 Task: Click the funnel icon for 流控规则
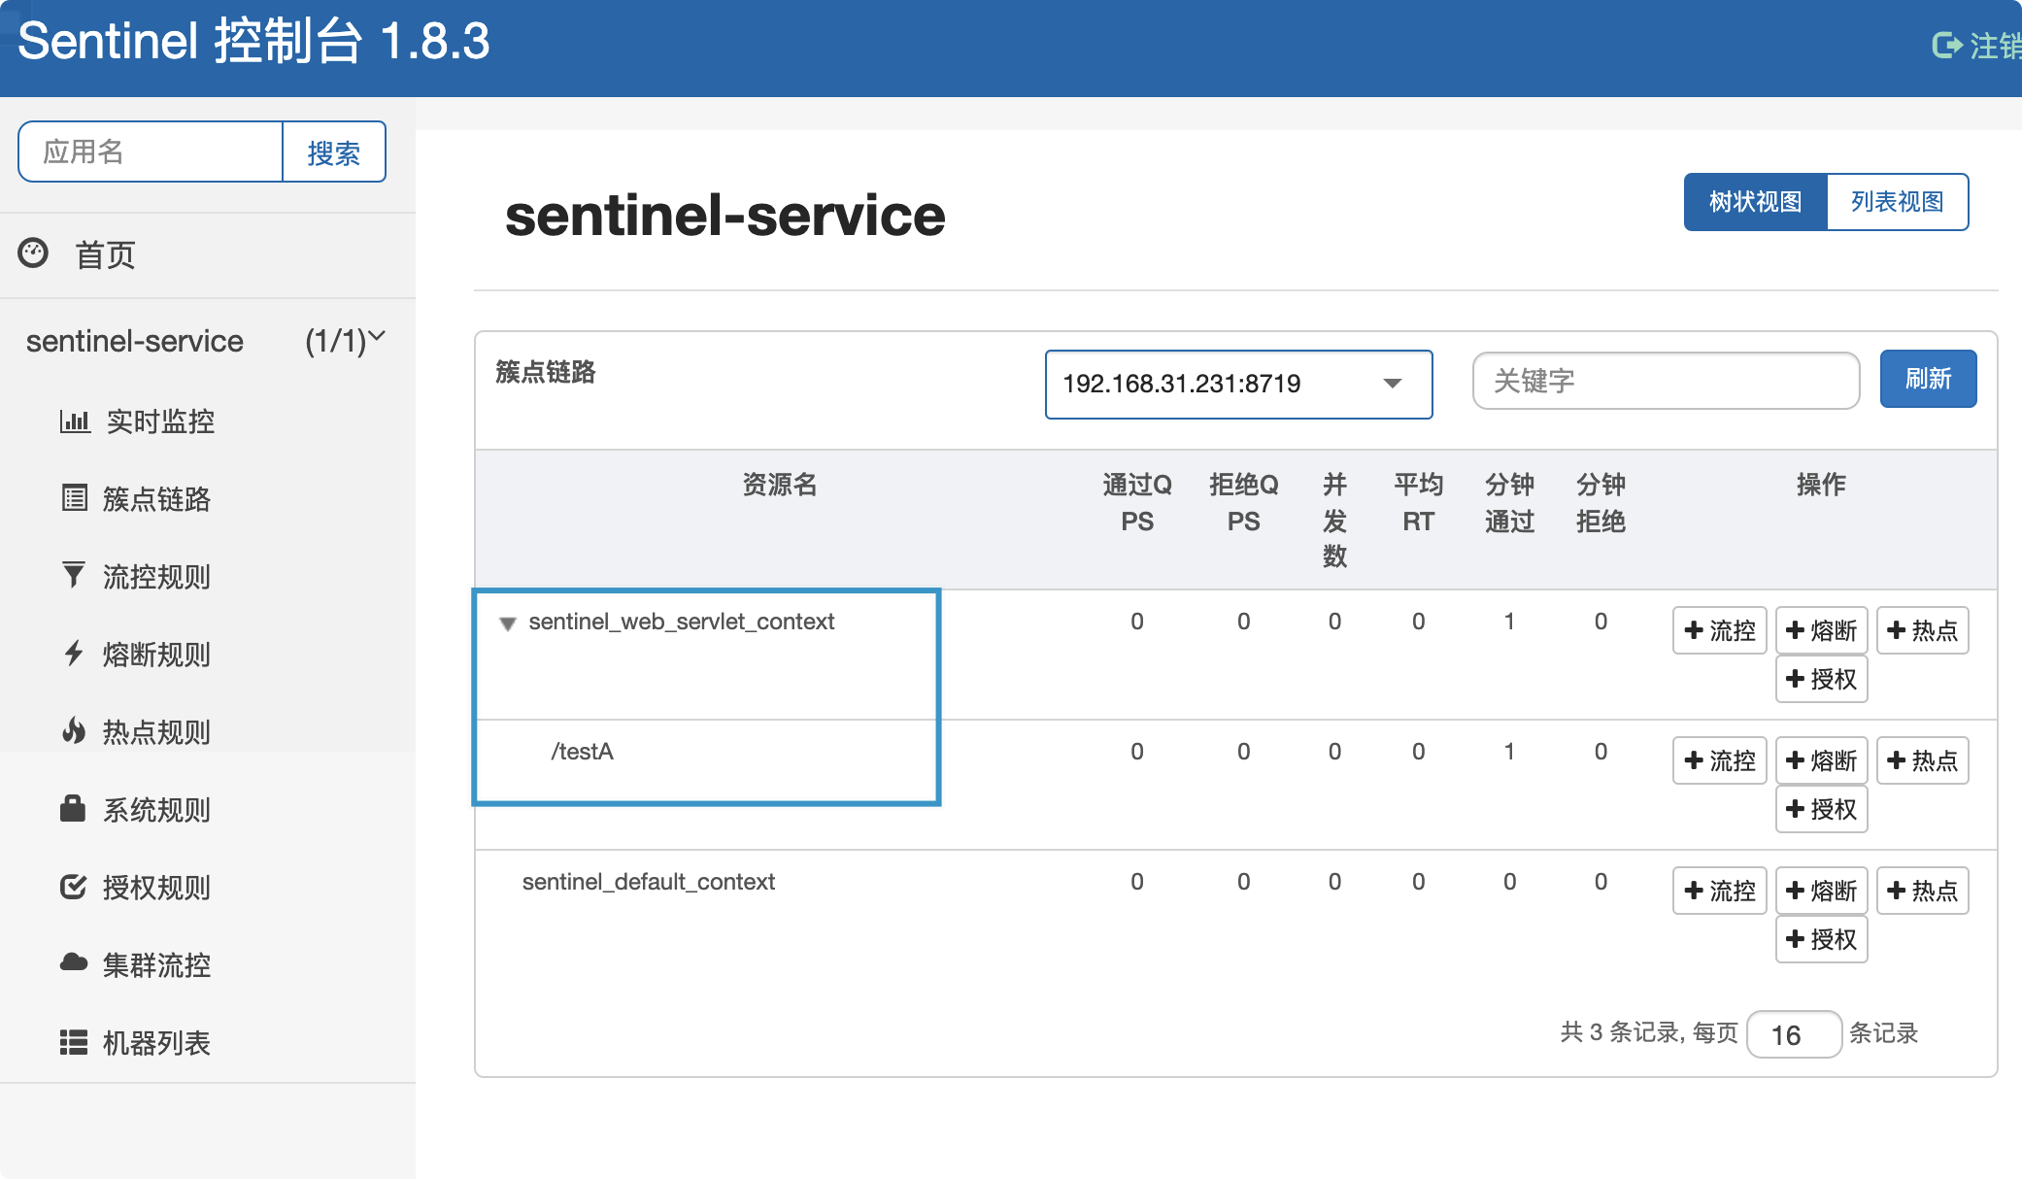pyautogui.click(x=73, y=575)
